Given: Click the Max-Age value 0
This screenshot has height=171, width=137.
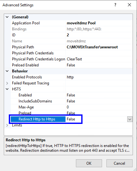Looking at the screenshot, I should tap(68, 107).
